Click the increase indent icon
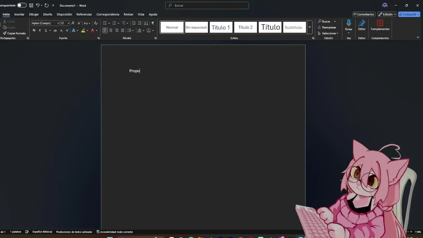 [139, 23]
